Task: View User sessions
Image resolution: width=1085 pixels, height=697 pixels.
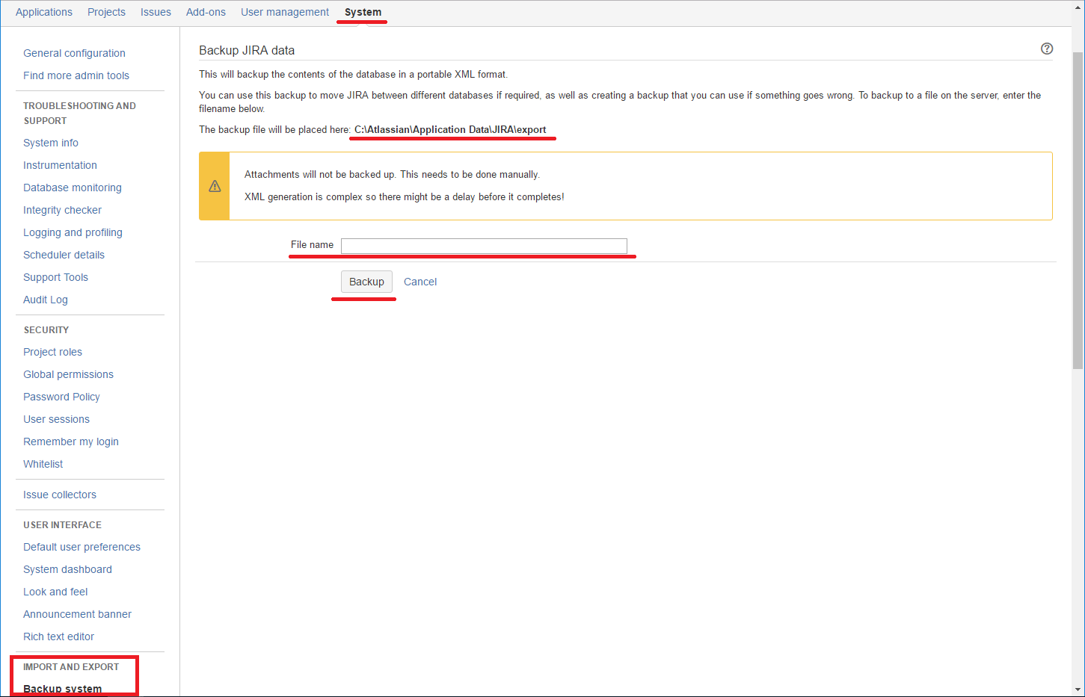Action: click(56, 419)
